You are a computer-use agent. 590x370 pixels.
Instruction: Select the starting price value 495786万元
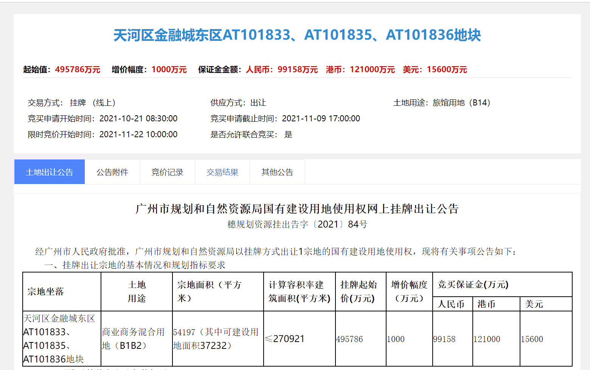click(78, 70)
